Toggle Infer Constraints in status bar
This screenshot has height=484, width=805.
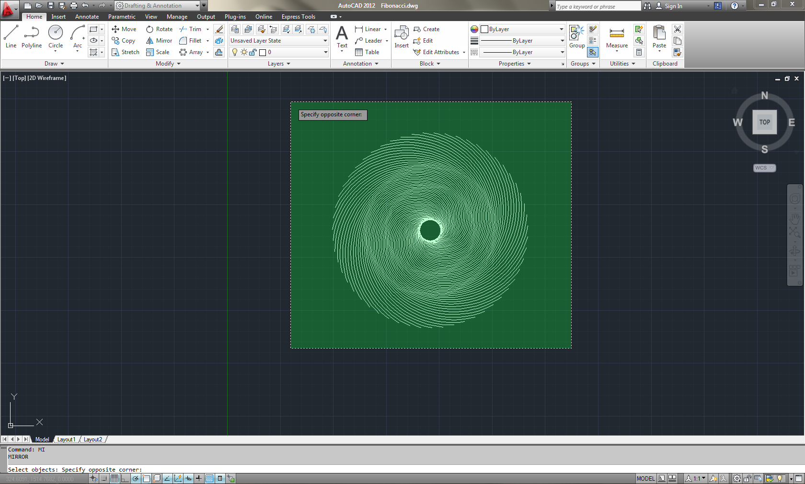(93, 478)
